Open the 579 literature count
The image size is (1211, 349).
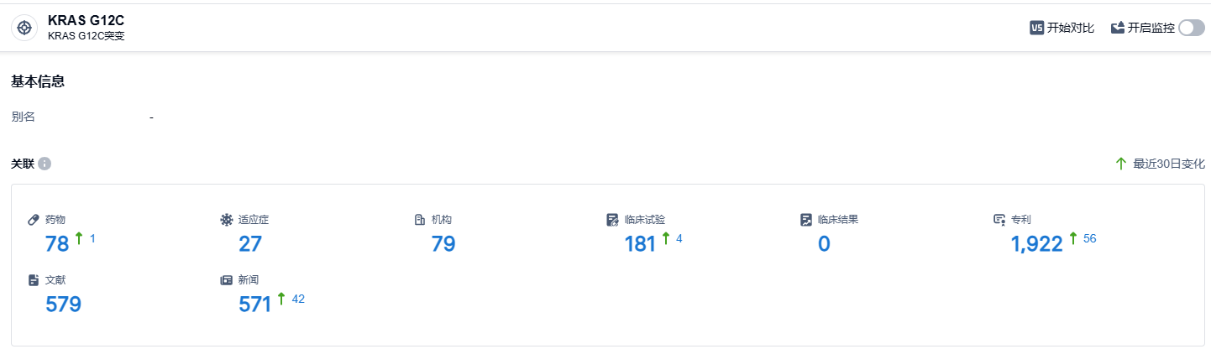tap(63, 304)
